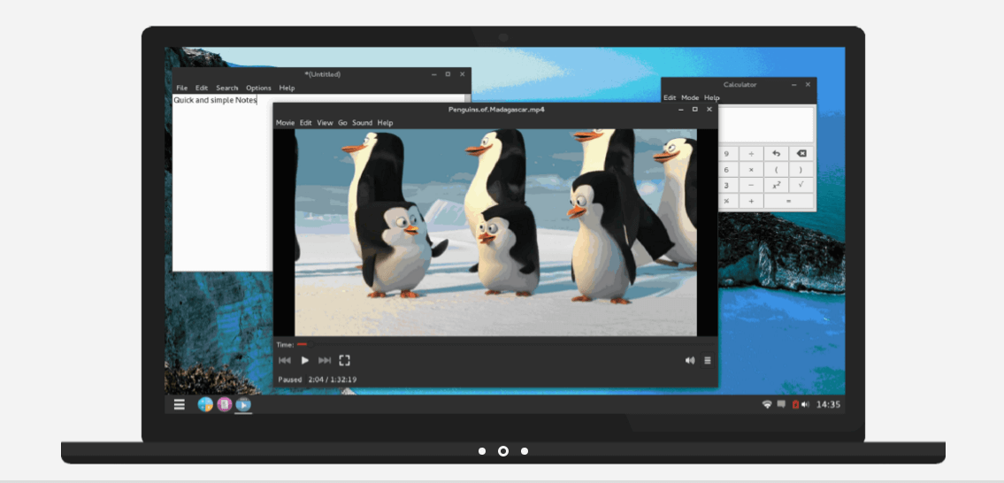Screen dimensions: 1004x483
Task: Click the x squared key in Calculator
Action: pyautogui.click(x=776, y=185)
